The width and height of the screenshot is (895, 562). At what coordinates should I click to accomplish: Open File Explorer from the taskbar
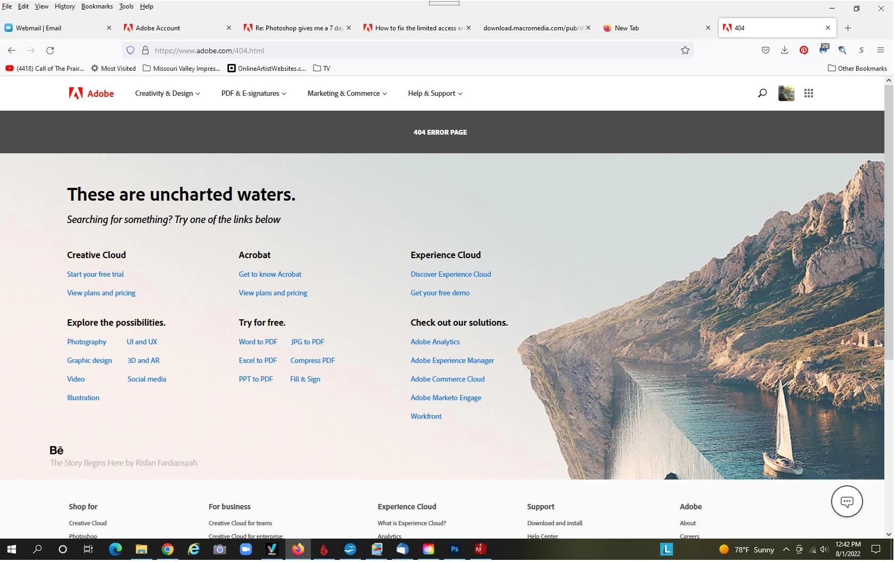[x=141, y=550]
